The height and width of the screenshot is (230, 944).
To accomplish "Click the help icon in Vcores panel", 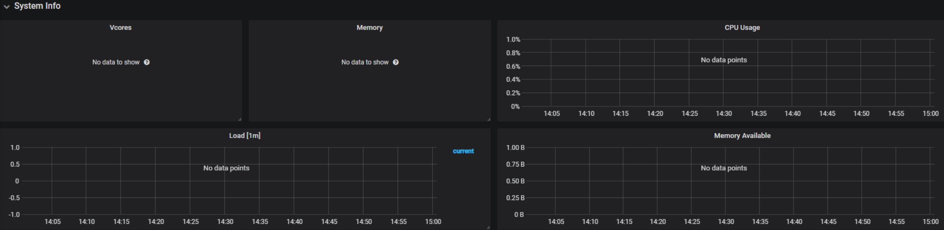I will coord(147,62).
